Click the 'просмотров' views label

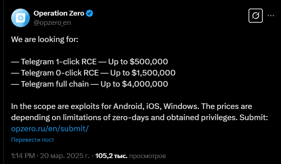coord(148,155)
